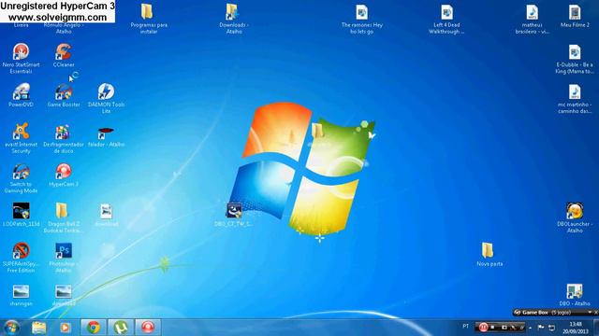This screenshot has height=336, width=599.
Task: Select the falador - Atalho shortcut
Action: (106, 136)
